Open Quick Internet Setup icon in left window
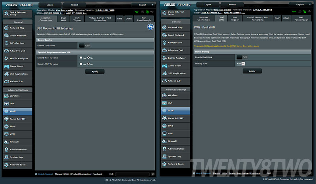Image resolution: width=316 pixels, height=184 pixels. (x=6, y=13)
